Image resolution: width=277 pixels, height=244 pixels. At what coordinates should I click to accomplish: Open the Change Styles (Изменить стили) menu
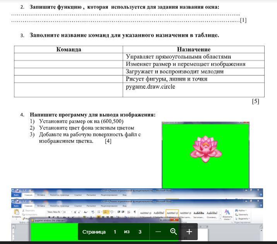tap(227, 214)
